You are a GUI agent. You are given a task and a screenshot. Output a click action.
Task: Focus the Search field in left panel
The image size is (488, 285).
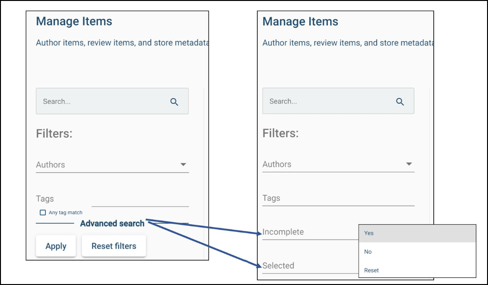click(112, 101)
